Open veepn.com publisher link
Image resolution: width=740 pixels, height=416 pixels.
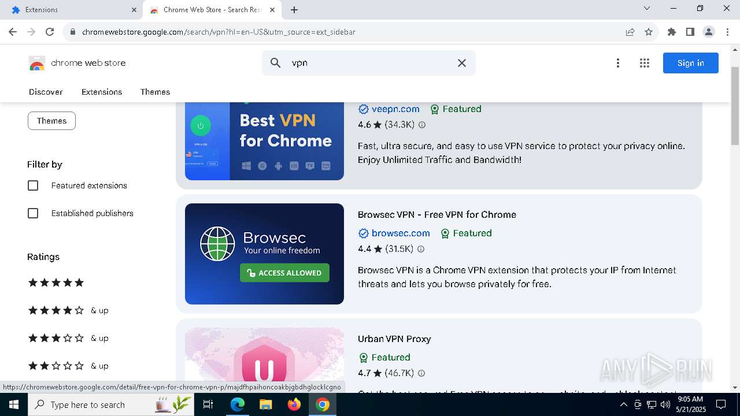click(395, 109)
